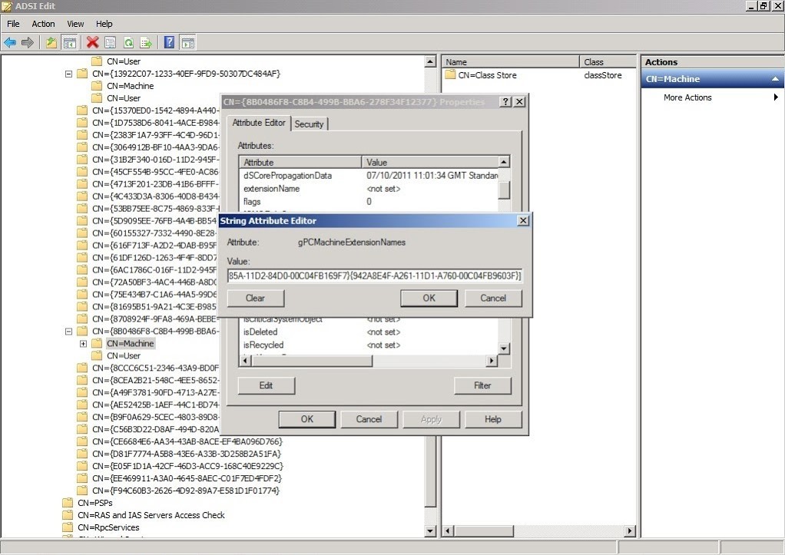
Task: Click the Attribute column header in Properties
Action: 301,162
